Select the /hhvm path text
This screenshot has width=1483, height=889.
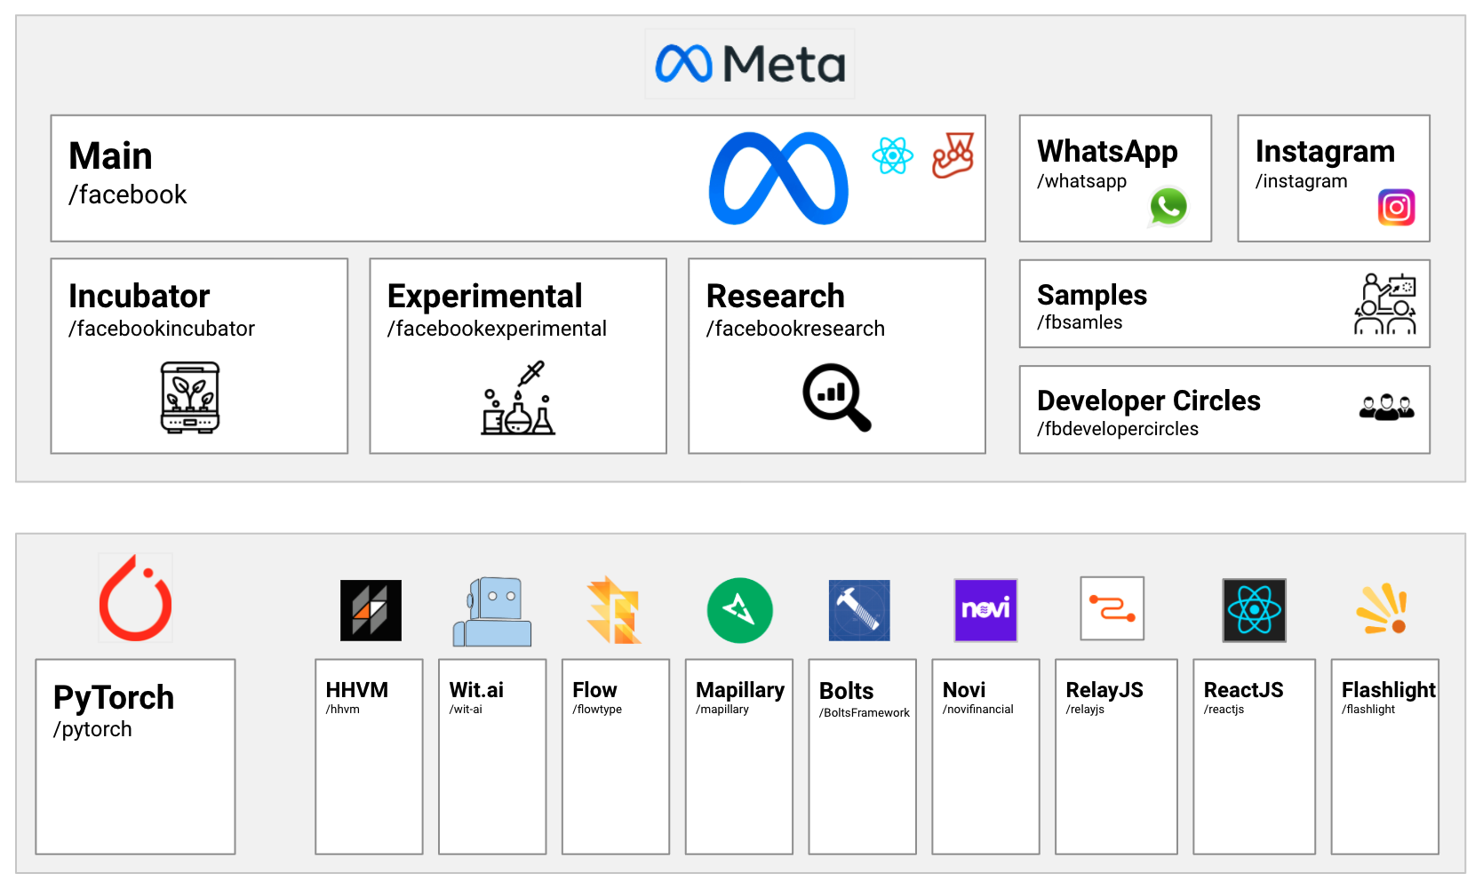tap(343, 709)
